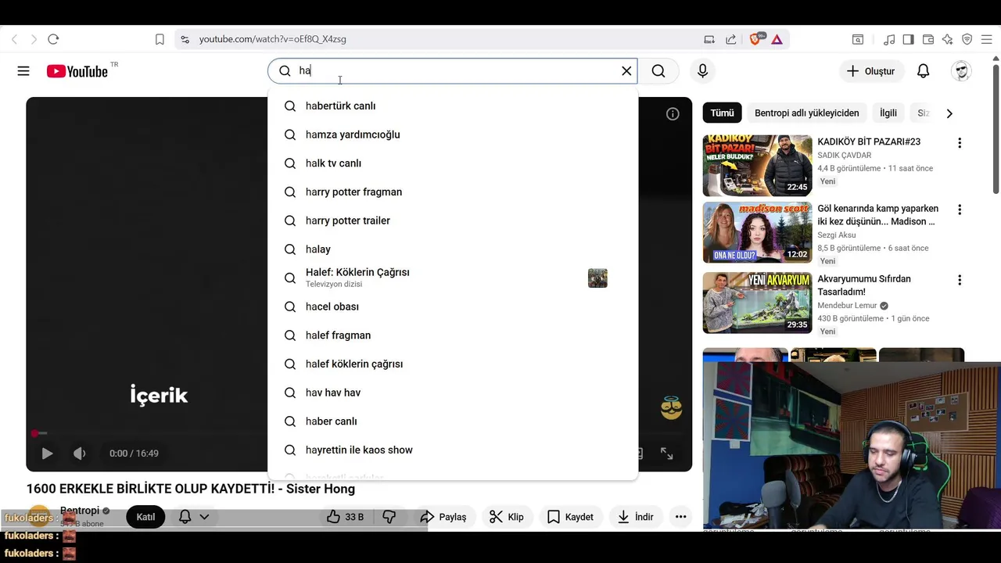Mute the video volume
Viewport: 1001px width, 563px height.
(79, 454)
